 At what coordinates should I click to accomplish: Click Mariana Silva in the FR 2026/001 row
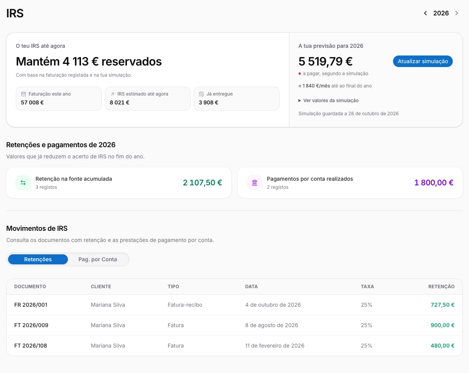click(108, 305)
